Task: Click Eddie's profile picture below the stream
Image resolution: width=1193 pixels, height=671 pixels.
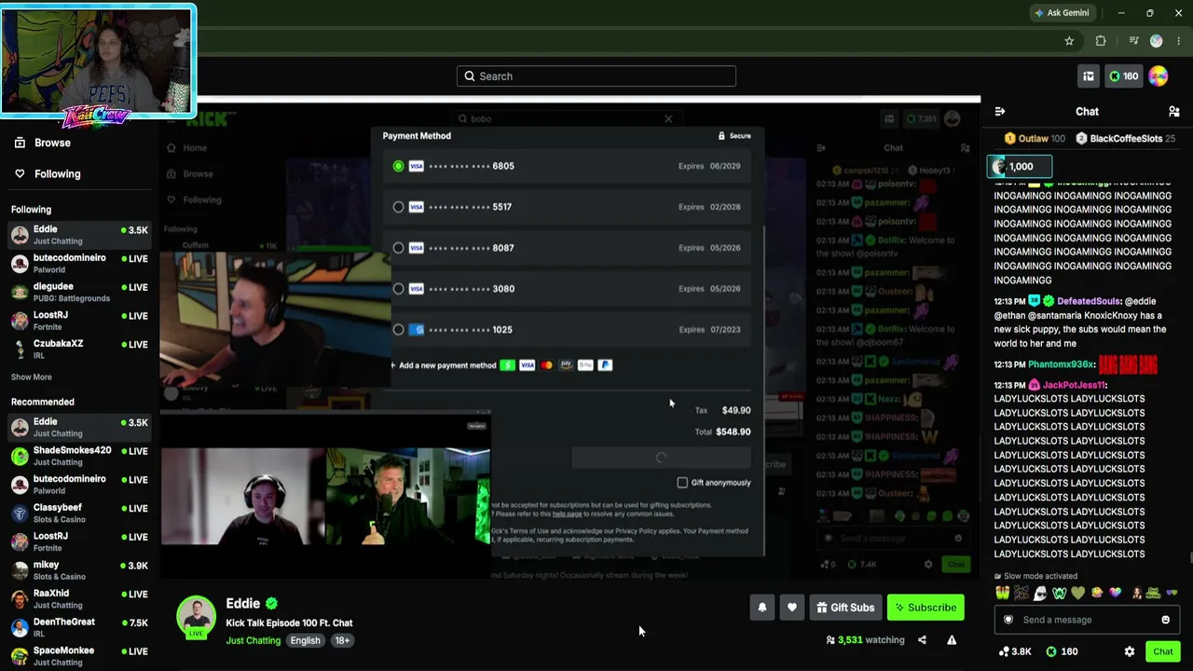Action: [197, 616]
